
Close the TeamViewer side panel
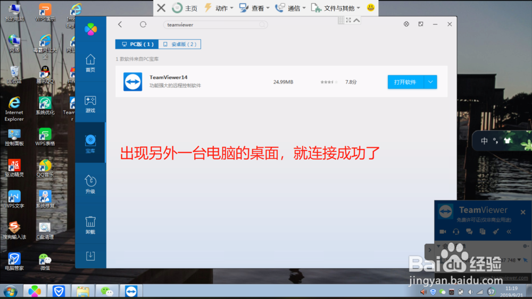pyautogui.click(x=523, y=212)
